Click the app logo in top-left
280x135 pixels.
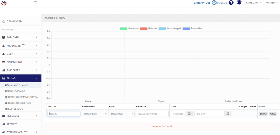coord(4,3)
